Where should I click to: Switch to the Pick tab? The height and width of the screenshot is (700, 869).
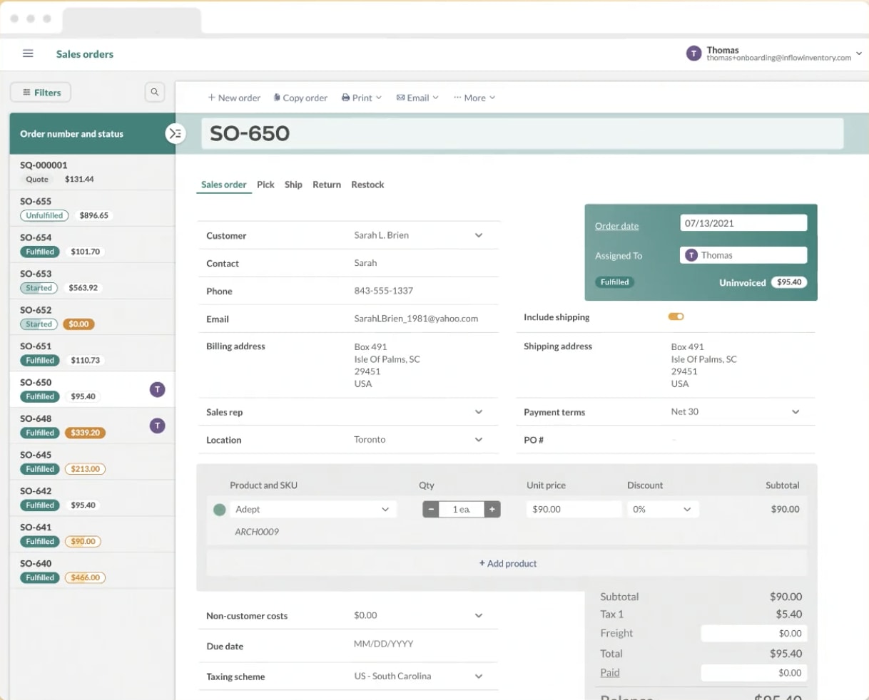[x=265, y=185]
